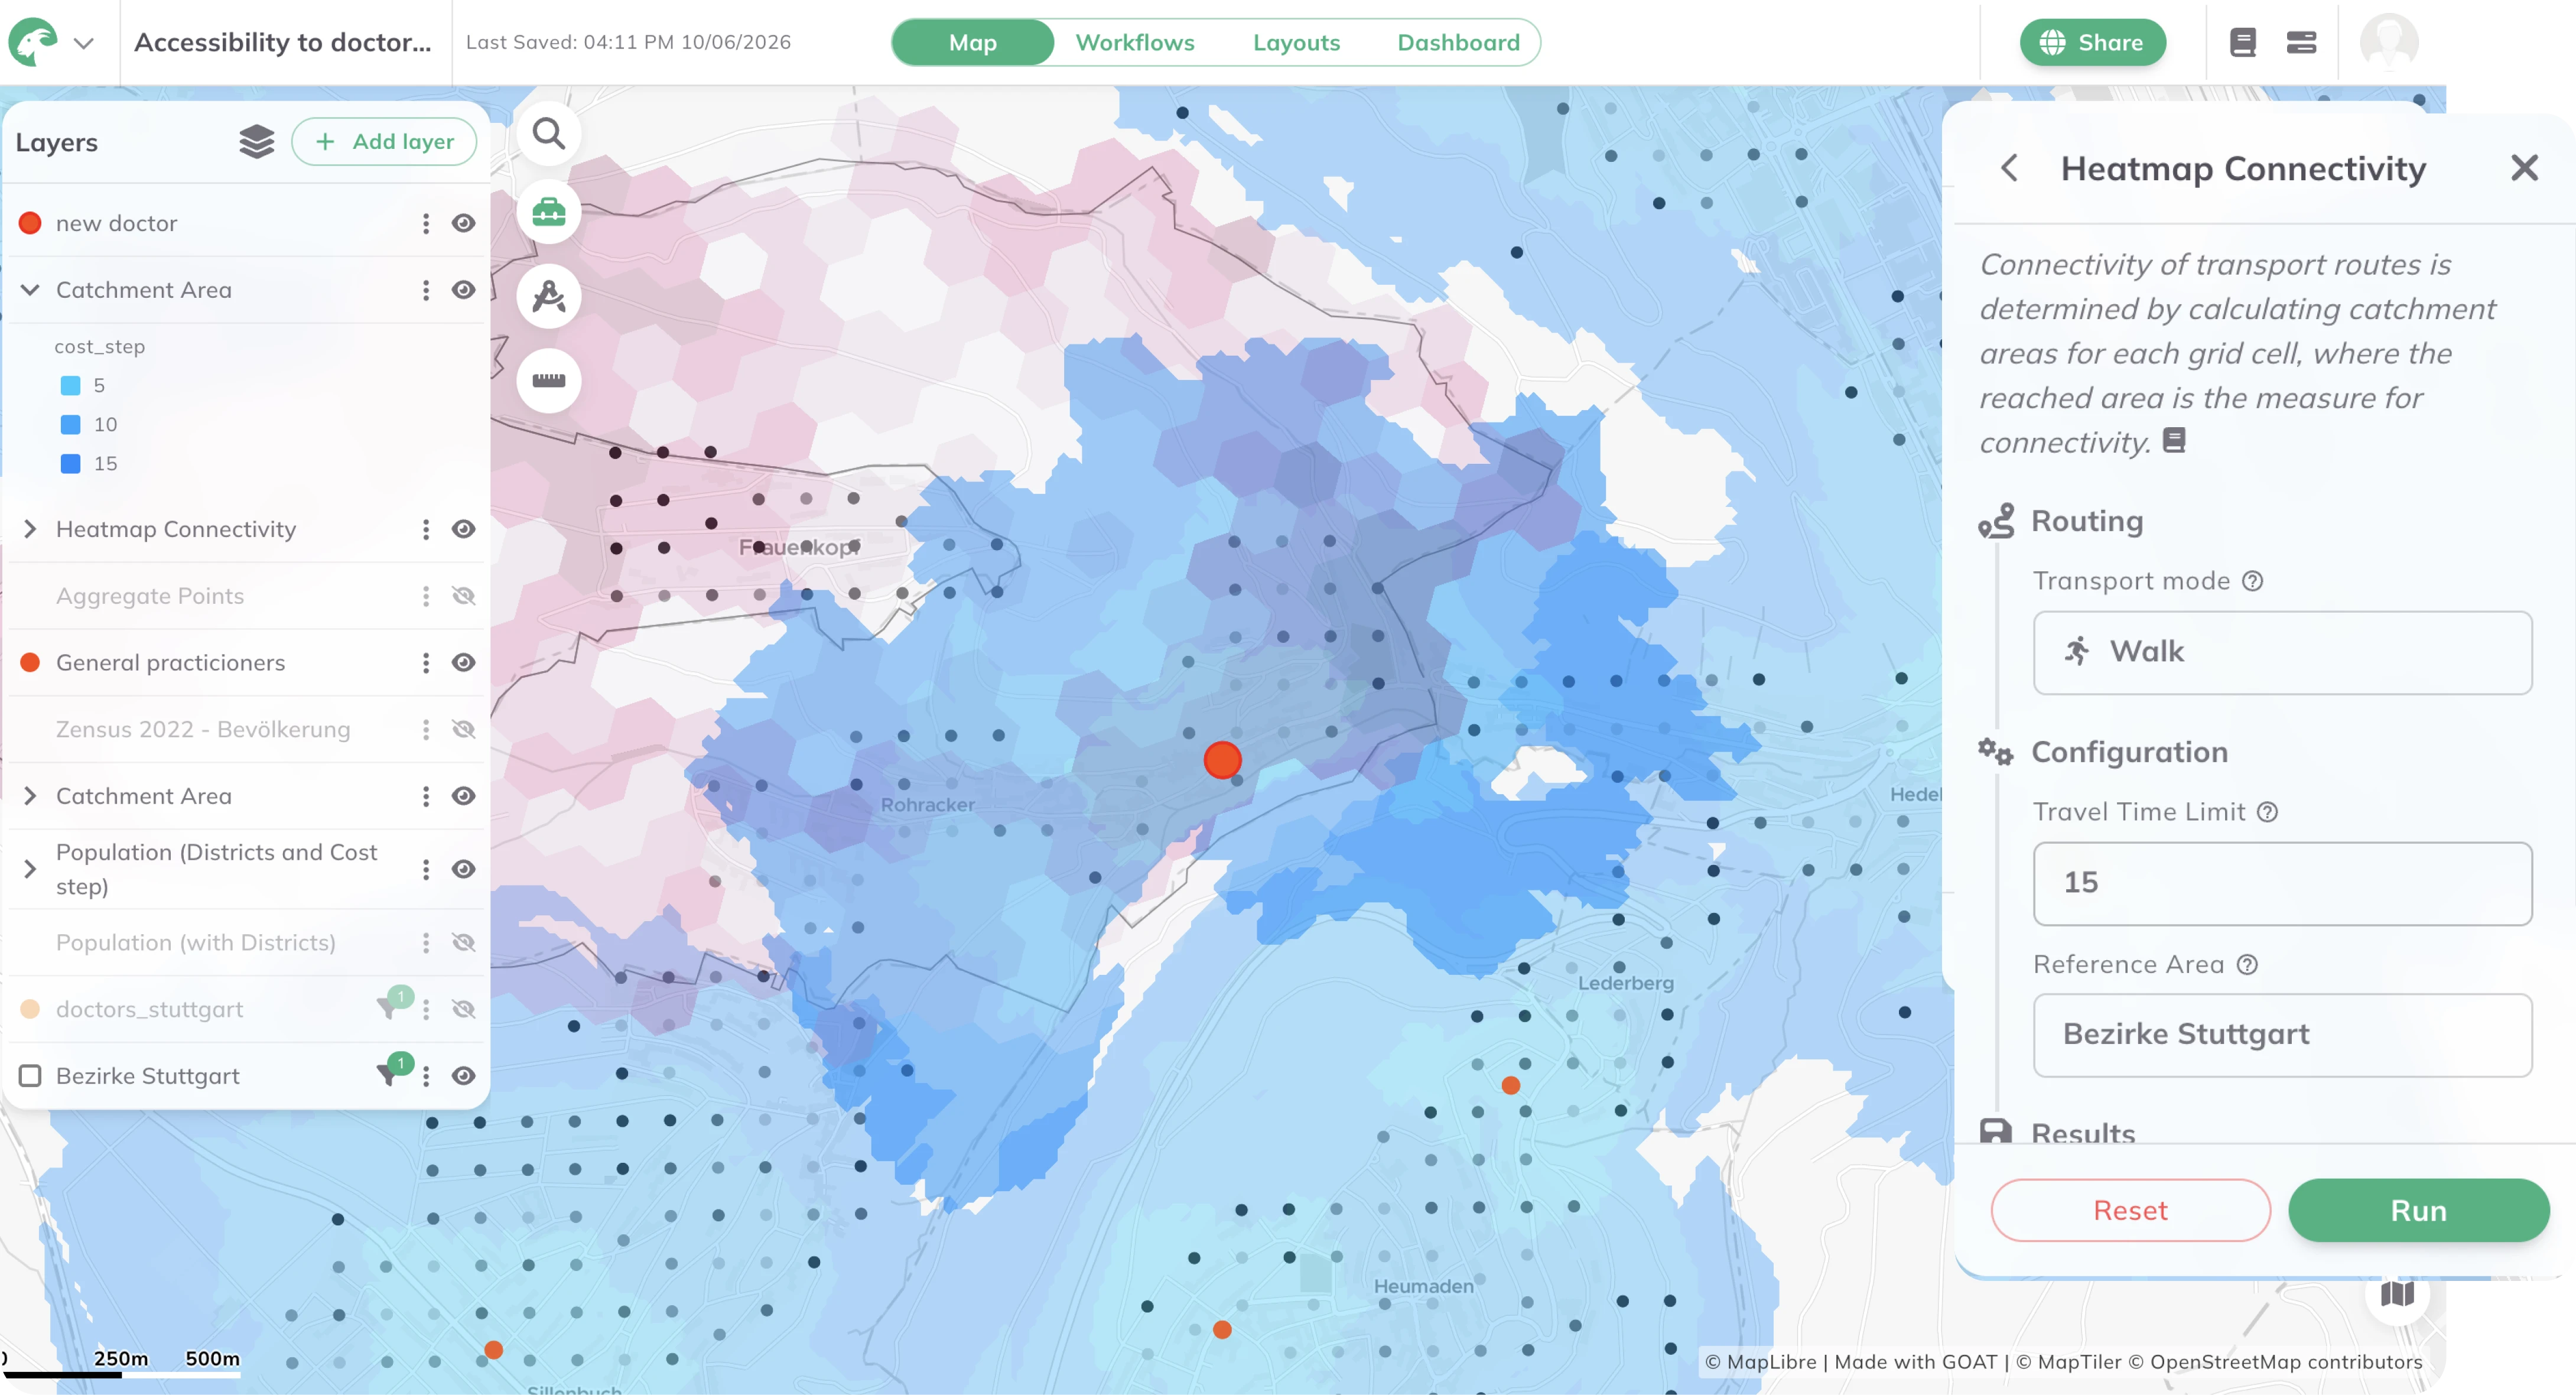Open the documentation book icon in top bar
The height and width of the screenshot is (1395, 2576).
(2243, 42)
